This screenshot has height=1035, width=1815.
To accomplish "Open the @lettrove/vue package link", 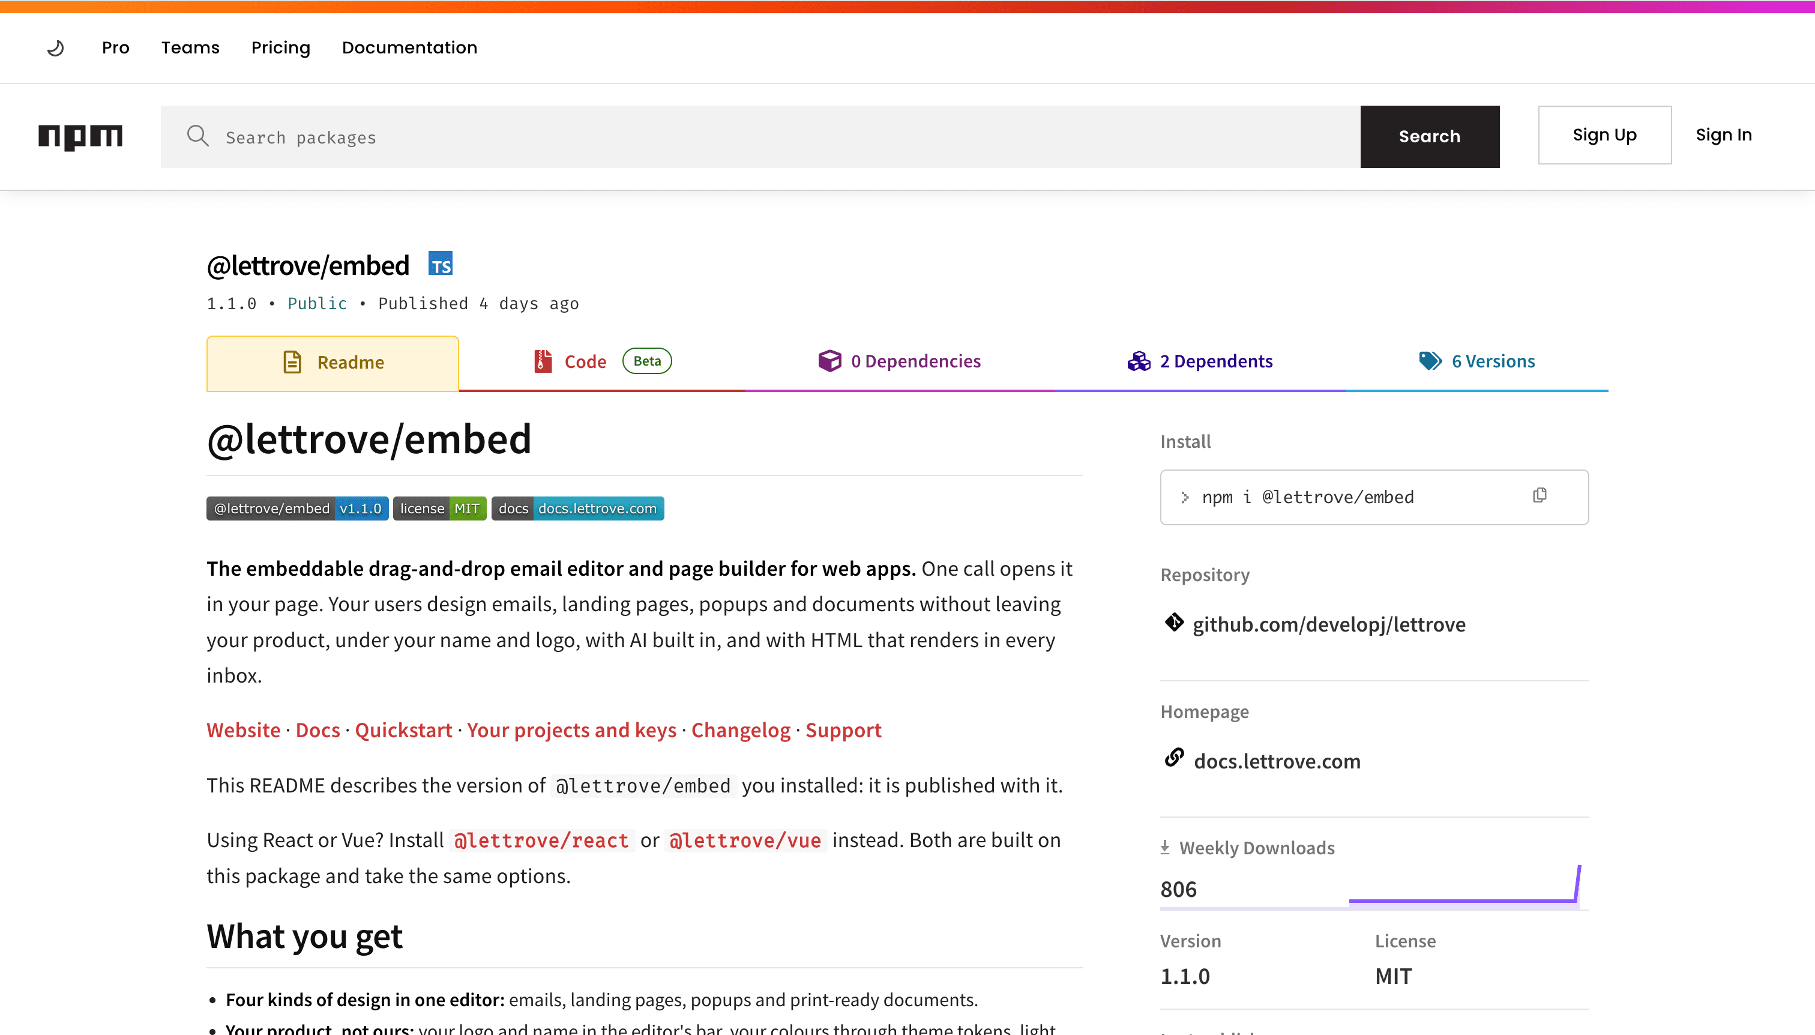I will coord(745,840).
